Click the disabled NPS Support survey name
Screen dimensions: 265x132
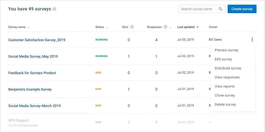19,120
